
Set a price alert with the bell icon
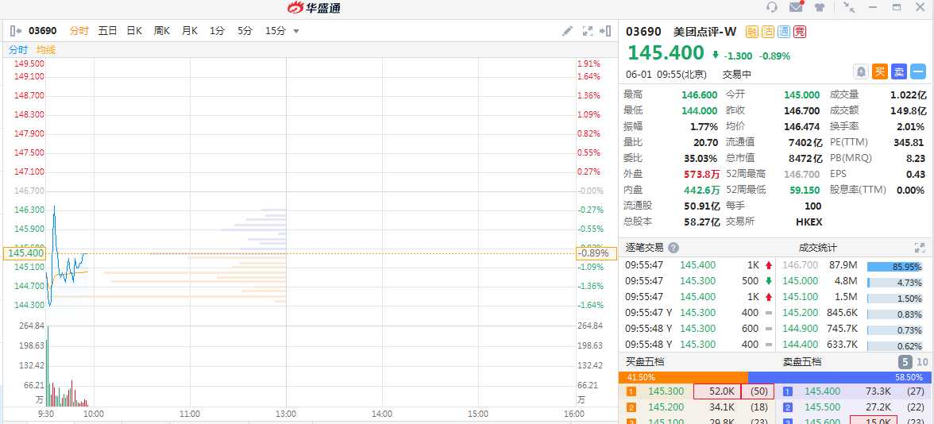(861, 72)
